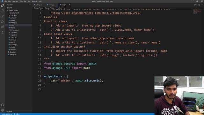The image size is (204, 115).
Task: Open the Testing flask view
Action: (3, 32)
